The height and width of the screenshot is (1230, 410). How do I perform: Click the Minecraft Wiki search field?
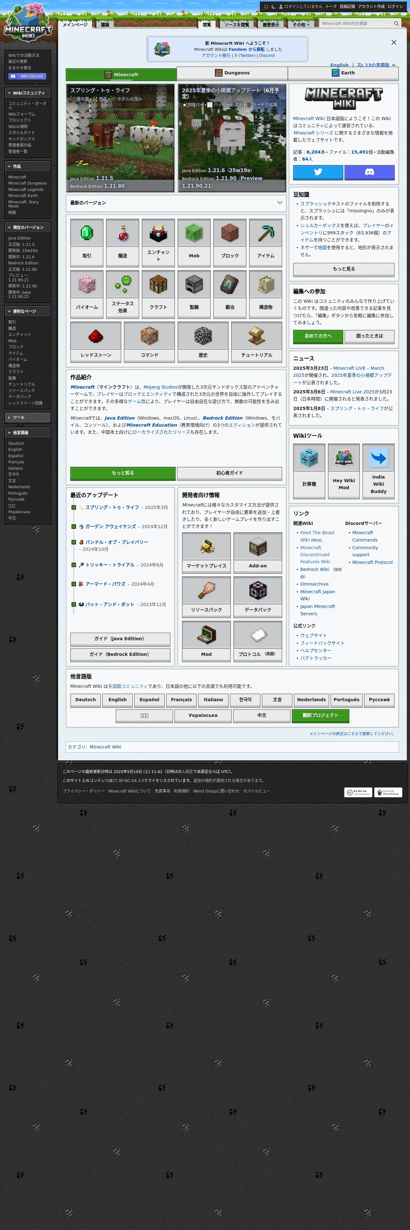click(356, 23)
